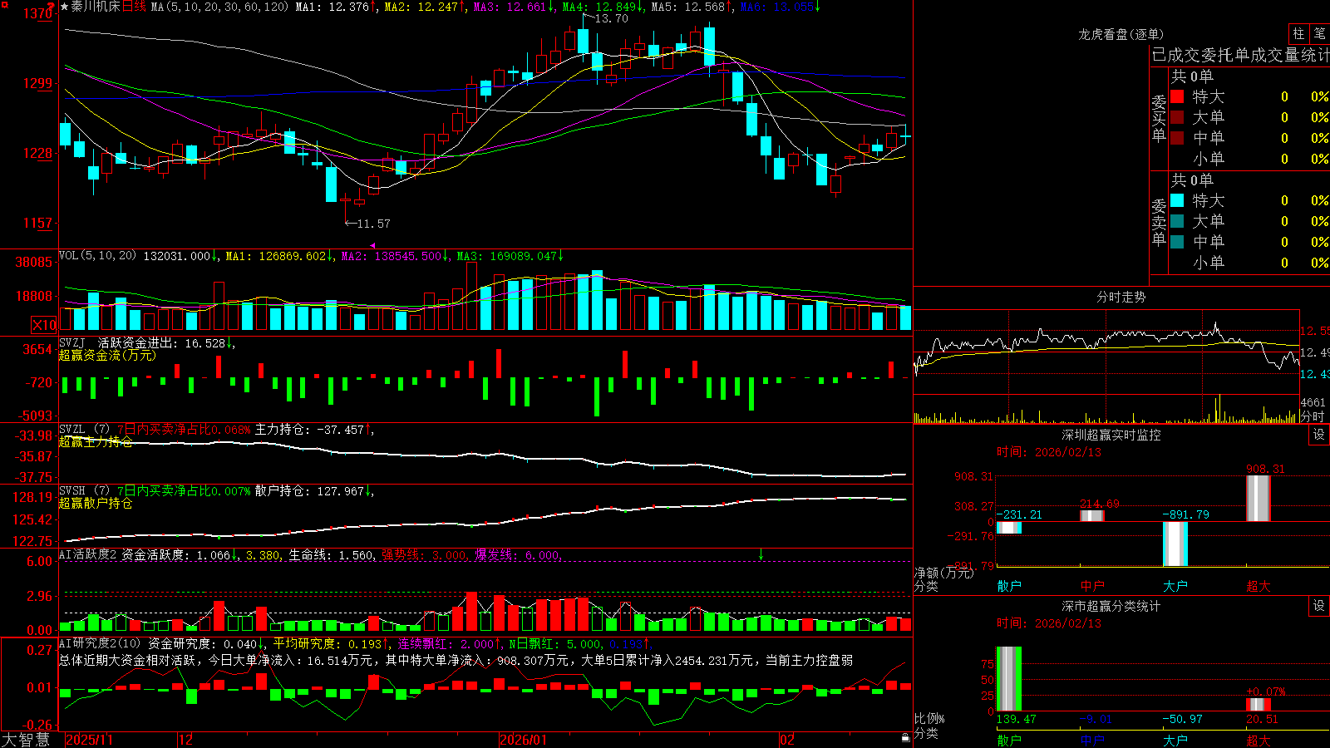Click the teal 中单 sell-order swatch
This screenshot has width=1330, height=748.
pyautogui.click(x=1177, y=242)
